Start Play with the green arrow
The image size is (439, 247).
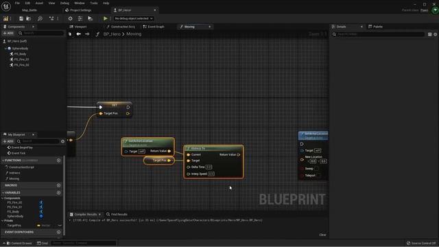tap(105, 19)
